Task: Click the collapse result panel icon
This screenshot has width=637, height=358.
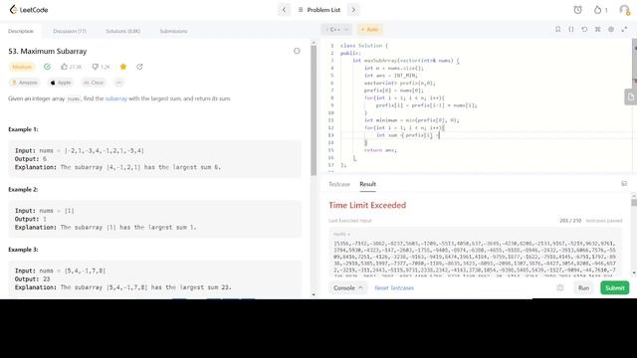Action: pos(624,184)
